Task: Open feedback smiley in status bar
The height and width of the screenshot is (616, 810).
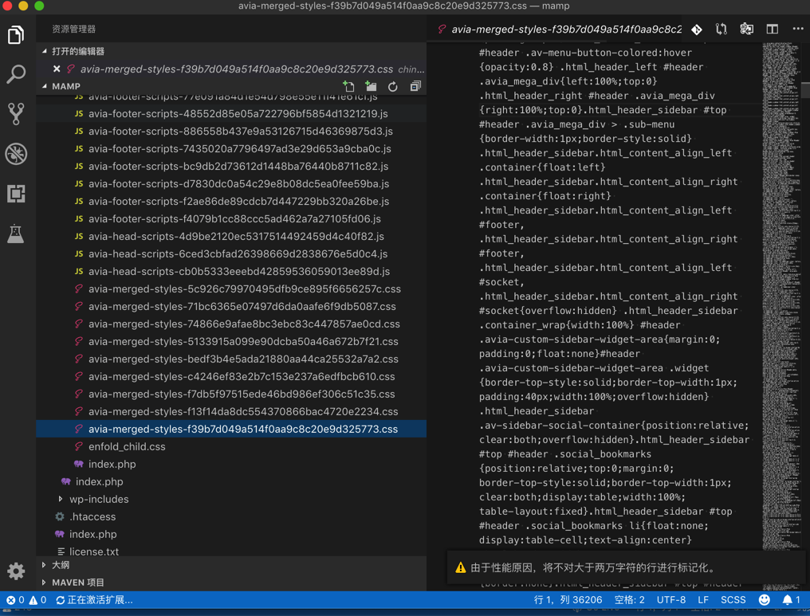Action: pyautogui.click(x=764, y=599)
